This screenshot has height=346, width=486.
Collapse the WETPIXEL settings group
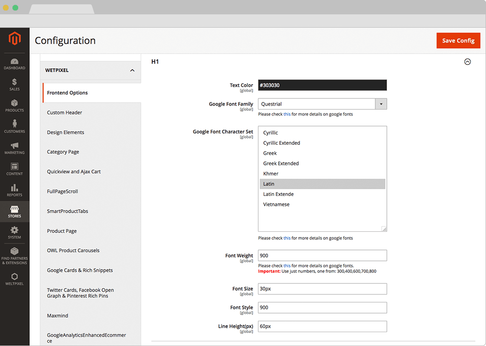[132, 70]
